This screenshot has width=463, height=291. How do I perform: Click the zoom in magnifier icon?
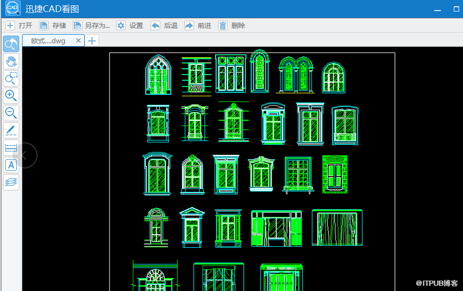[x=11, y=96]
